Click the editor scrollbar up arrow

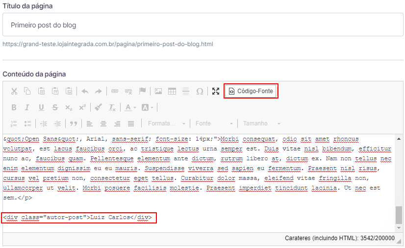[399, 139]
